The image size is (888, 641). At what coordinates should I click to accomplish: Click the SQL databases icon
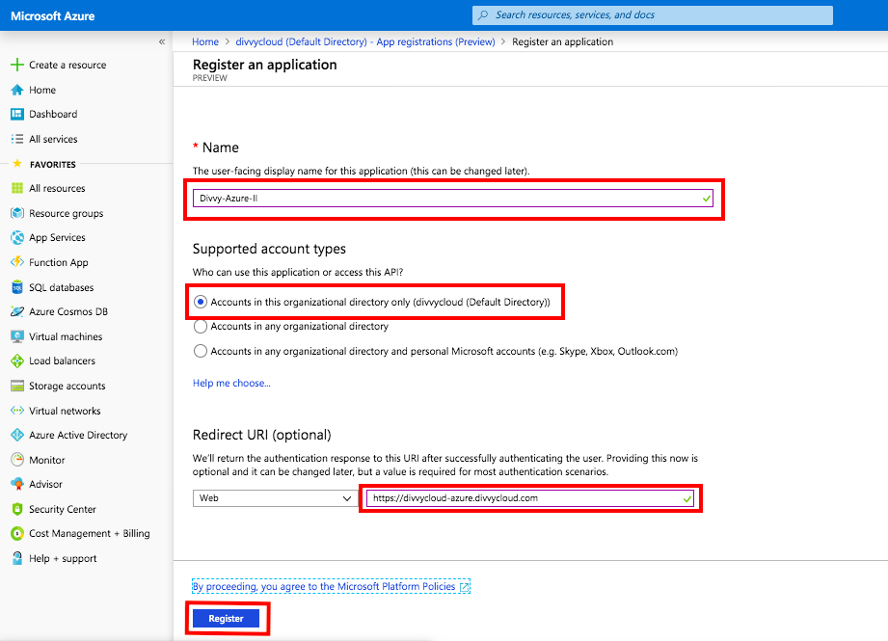tap(17, 287)
